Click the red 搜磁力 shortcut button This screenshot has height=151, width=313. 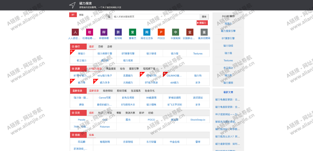coord(202,23)
